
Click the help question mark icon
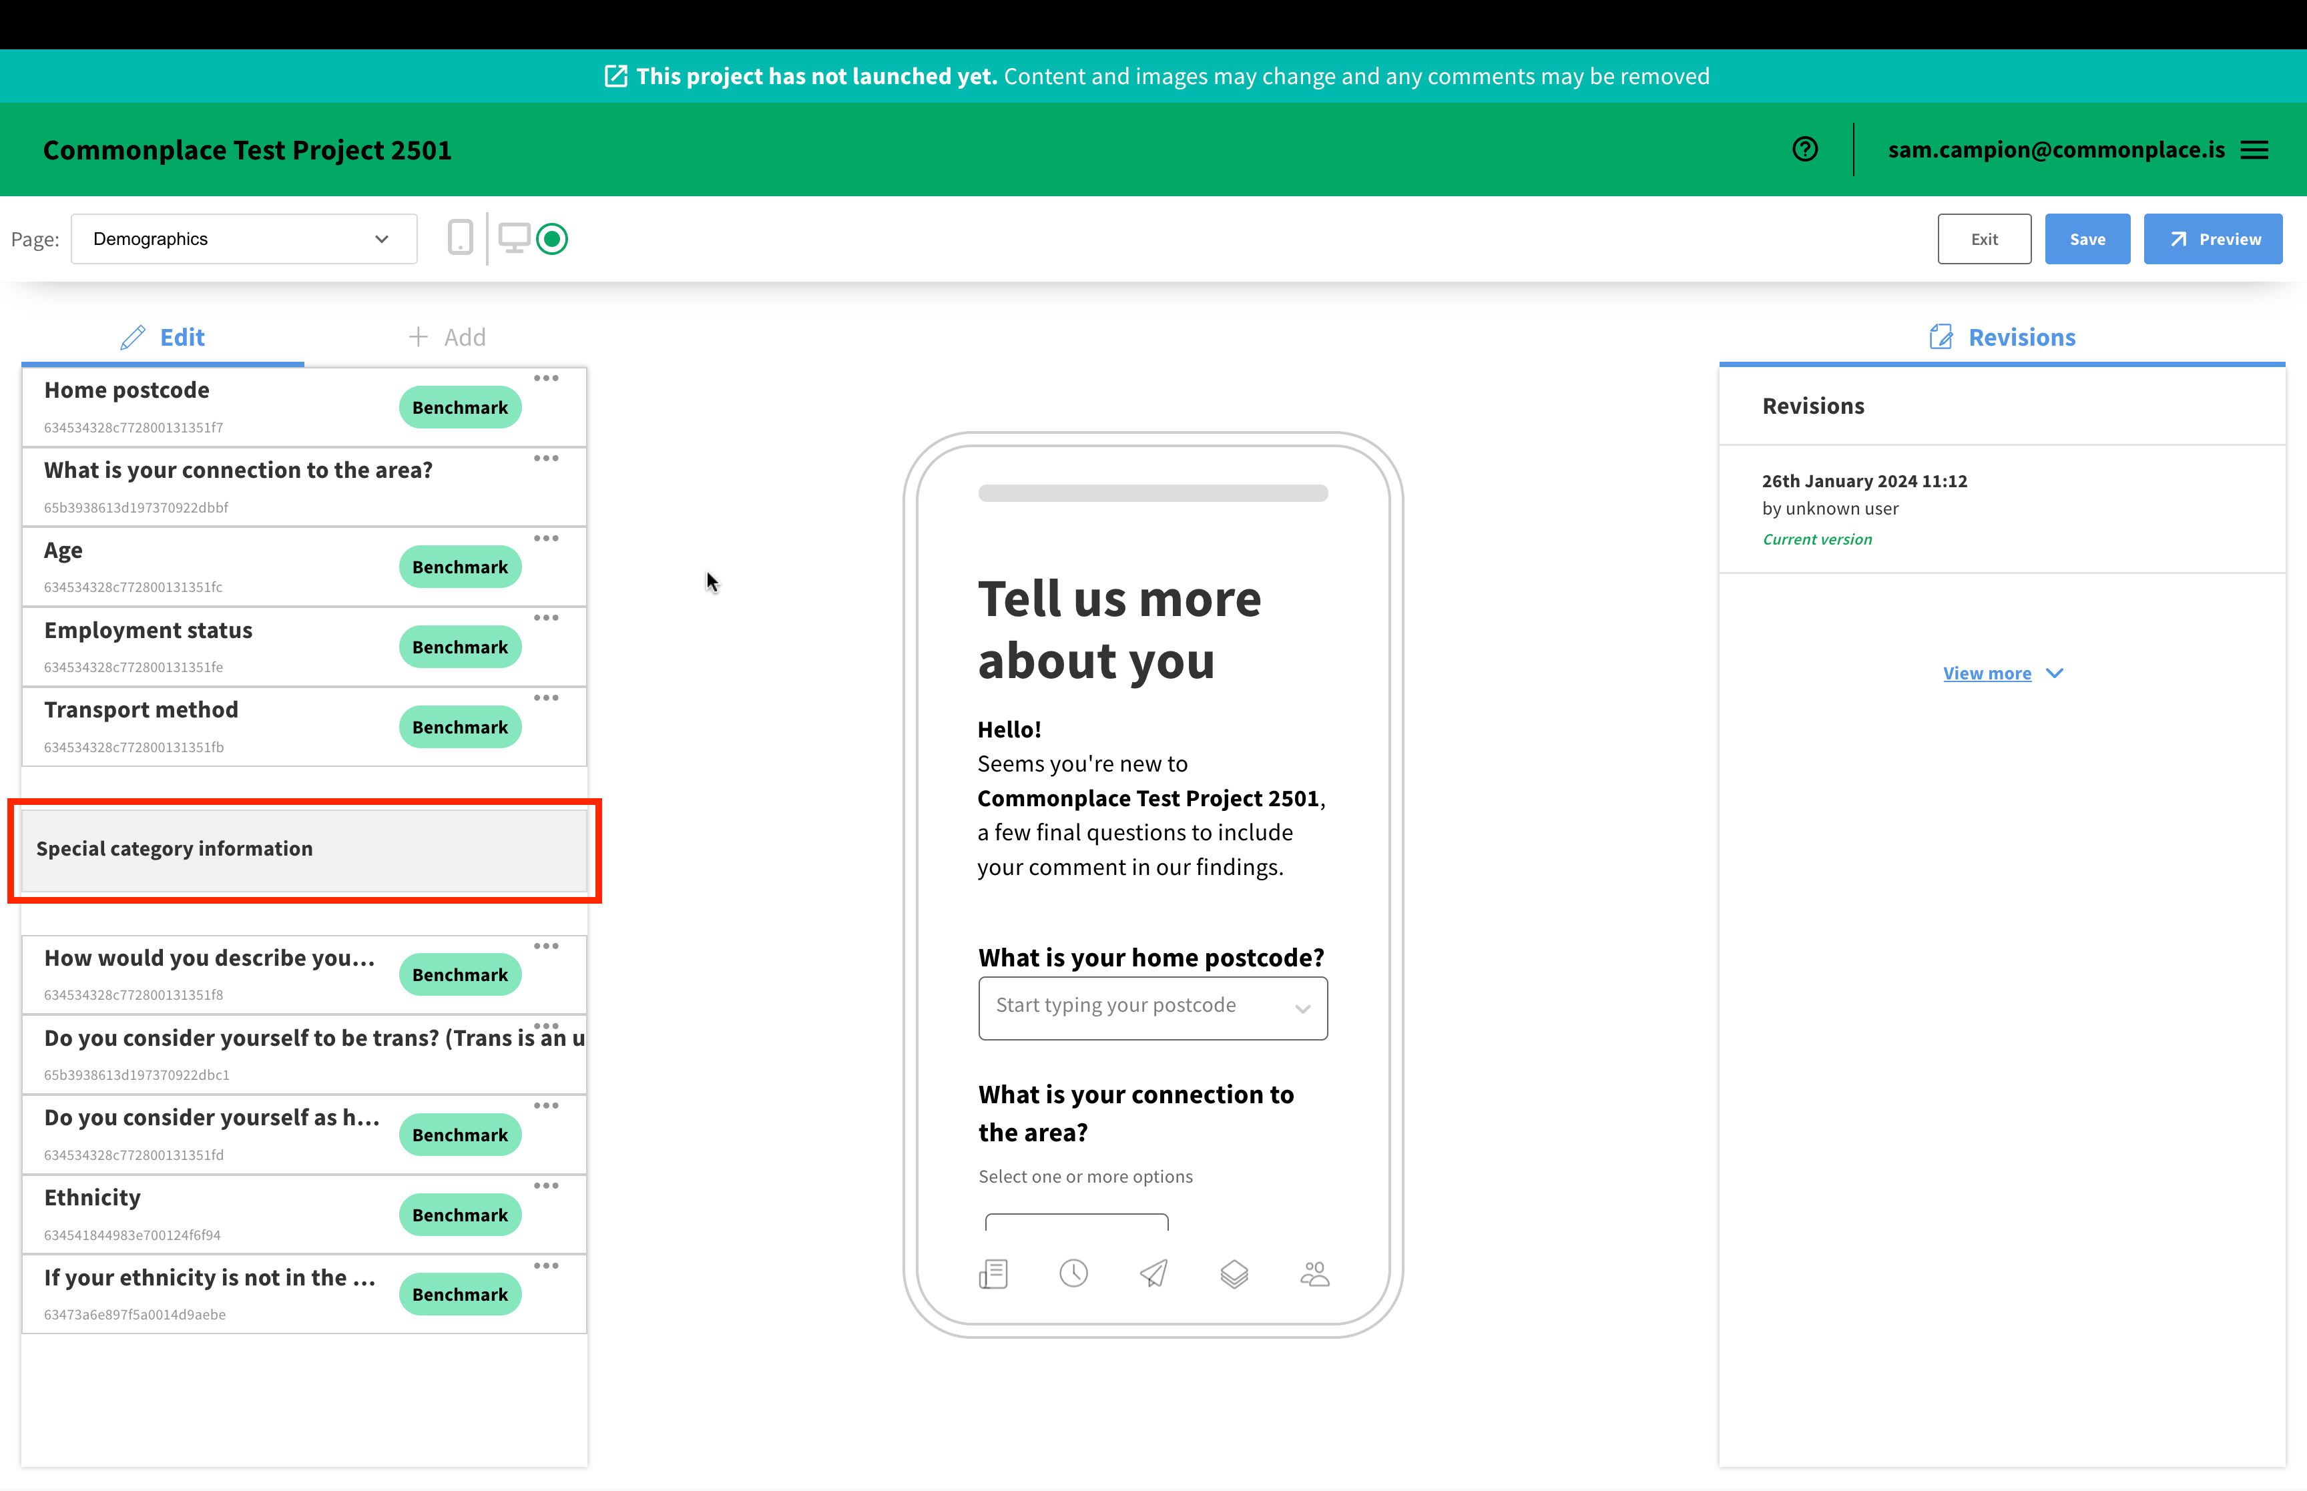[1804, 149]
